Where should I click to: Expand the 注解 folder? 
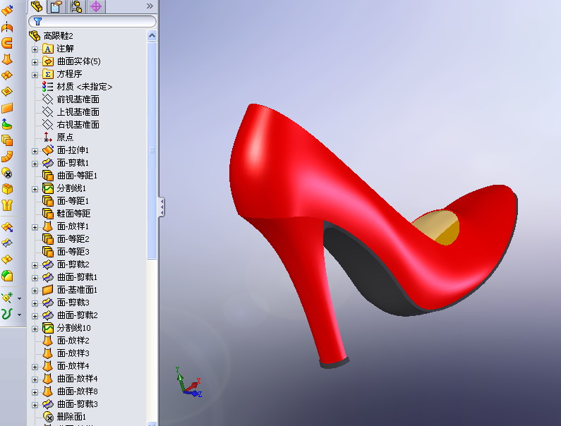(35, 49)
